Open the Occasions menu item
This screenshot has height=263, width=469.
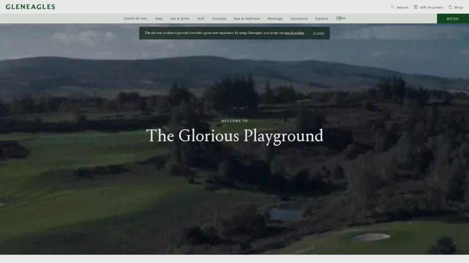pyautogui.click(x=299, y=19)
